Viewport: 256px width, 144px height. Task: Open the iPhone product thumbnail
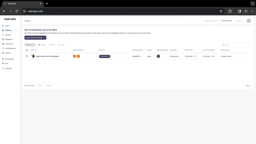pos(33,56)
